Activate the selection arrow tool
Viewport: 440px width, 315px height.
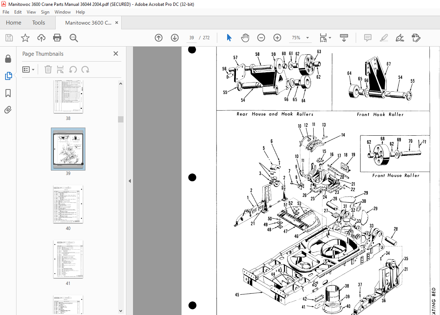pos(229,38)
